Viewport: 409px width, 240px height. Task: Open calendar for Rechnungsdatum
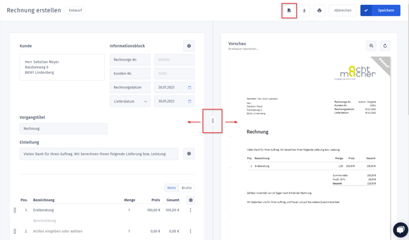click(190, 87)
